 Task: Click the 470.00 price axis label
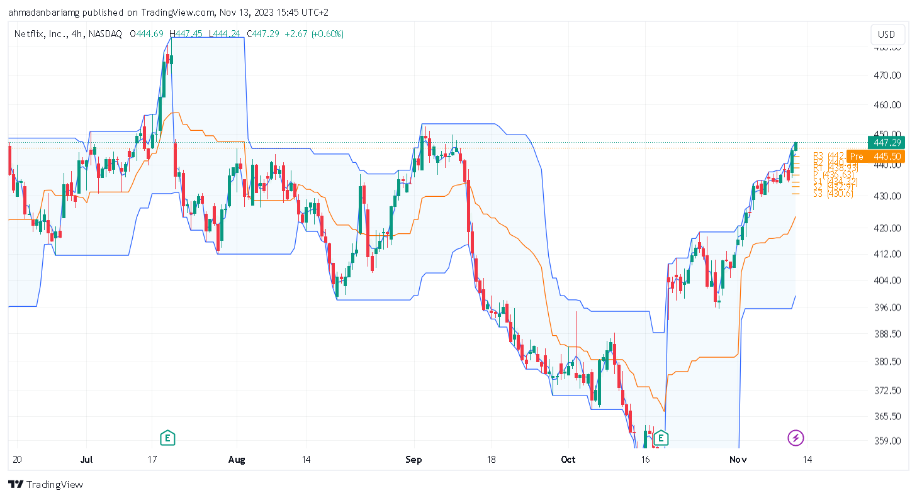888,75
